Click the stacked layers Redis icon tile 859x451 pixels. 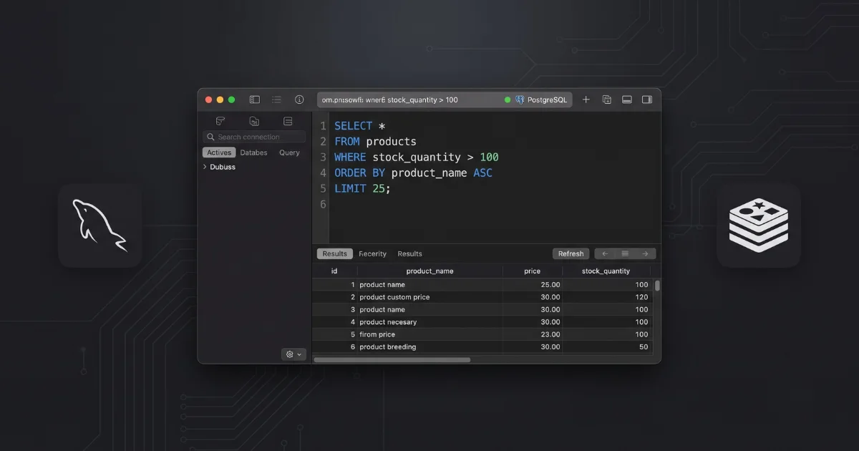[x=759, y=225]
